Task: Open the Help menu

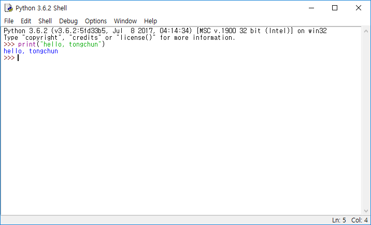Action: click(x=150, y=21)
